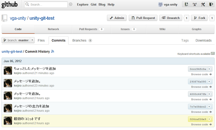Open Gist in the top navigation
Image resolution: width=216 pixels, height=130 pixels.
[x=94, y=5]
